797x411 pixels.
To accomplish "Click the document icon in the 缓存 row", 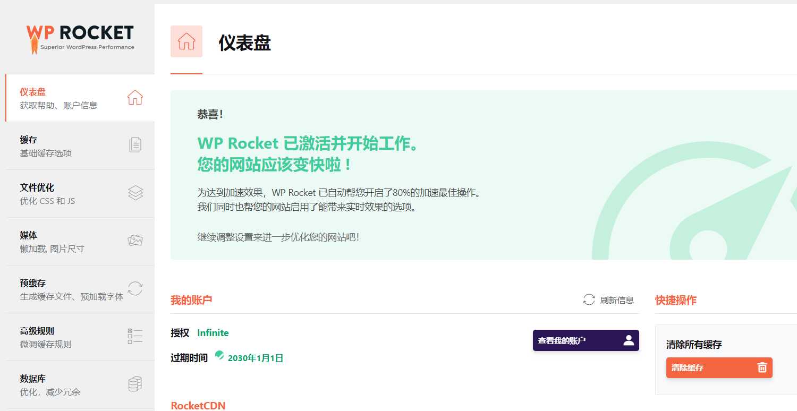I will (135, 145).
